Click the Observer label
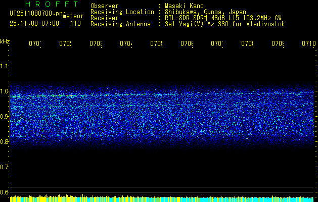This screenshot has height=202, width=318. coord(105,6)
